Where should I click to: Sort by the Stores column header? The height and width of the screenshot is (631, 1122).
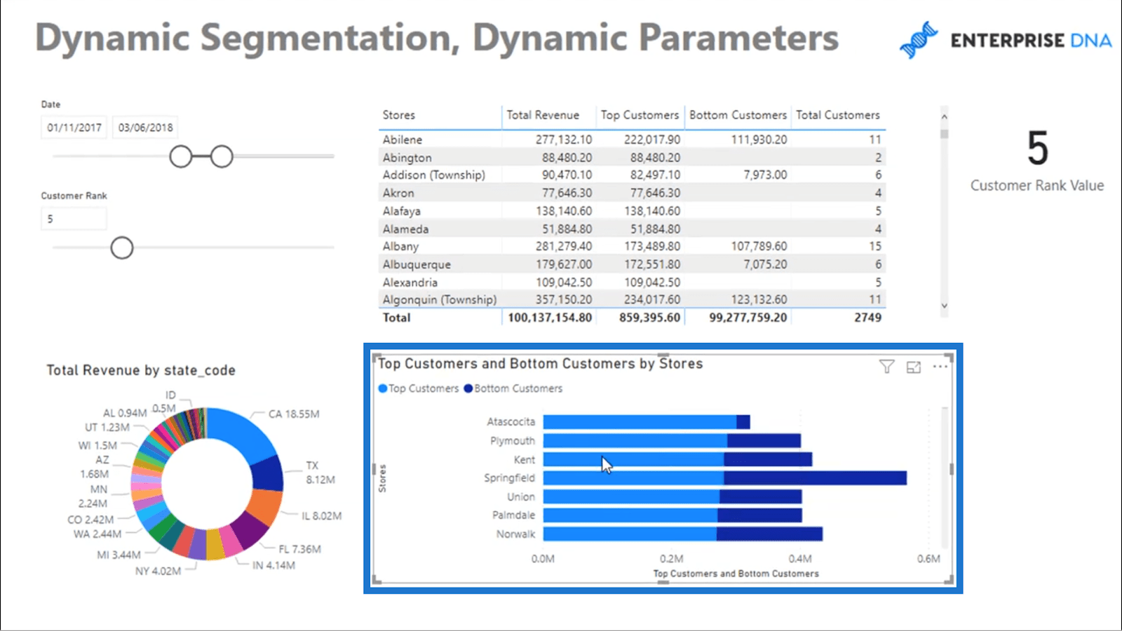click(x=399, y=115)
